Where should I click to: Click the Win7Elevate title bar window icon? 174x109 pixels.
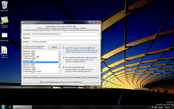pos(22,22)
